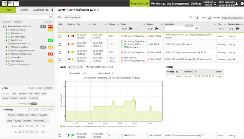
Task: Clear the tree search field
Action: tap(51, 17)
